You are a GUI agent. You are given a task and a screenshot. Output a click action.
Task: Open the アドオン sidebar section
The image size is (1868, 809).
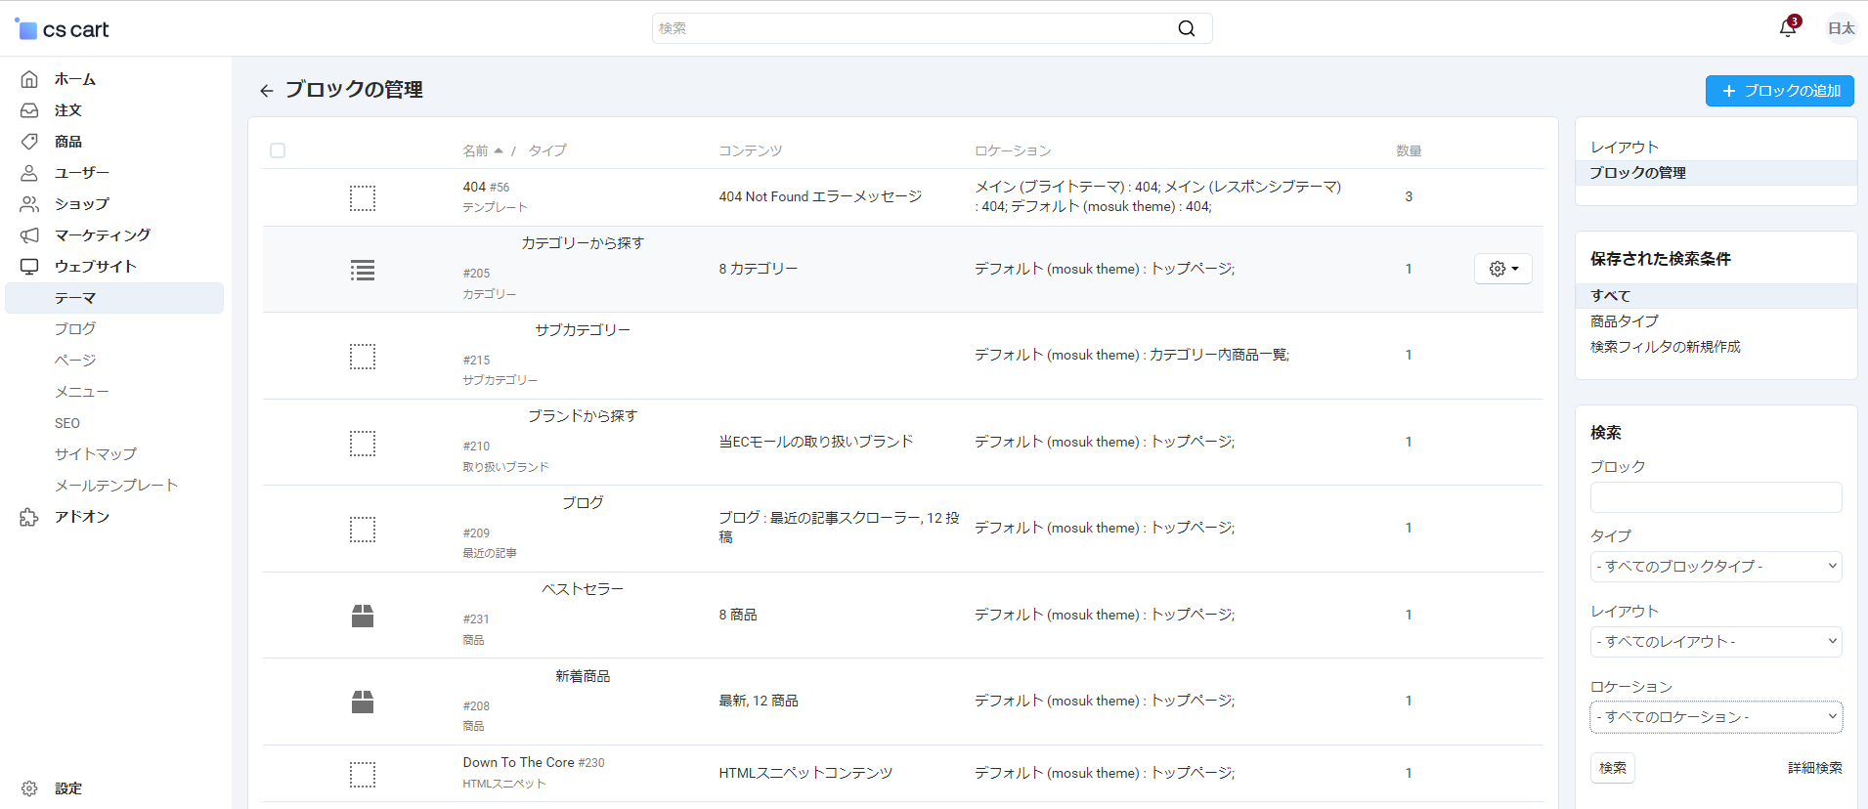pos(81,517)
